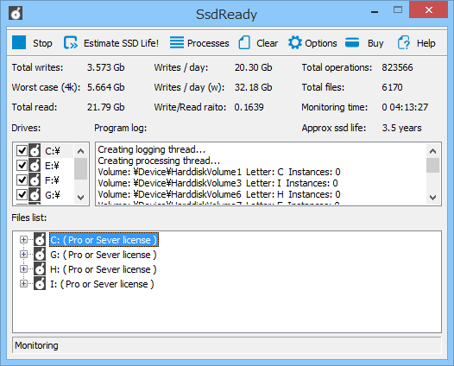Viewport: 454px width, 366px height.
Task: Click the Approx ssd life value 3.5 years
Action: coord(401,128)
